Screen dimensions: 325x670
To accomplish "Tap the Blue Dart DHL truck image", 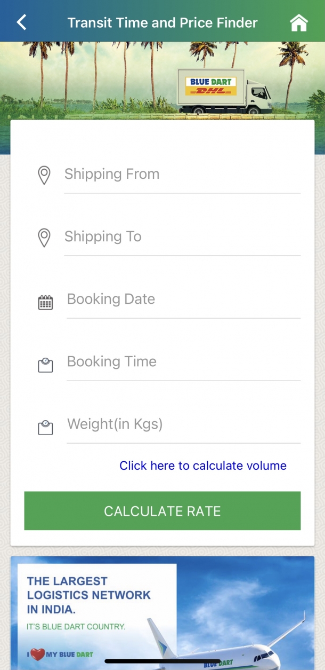I will coord(224,92).
